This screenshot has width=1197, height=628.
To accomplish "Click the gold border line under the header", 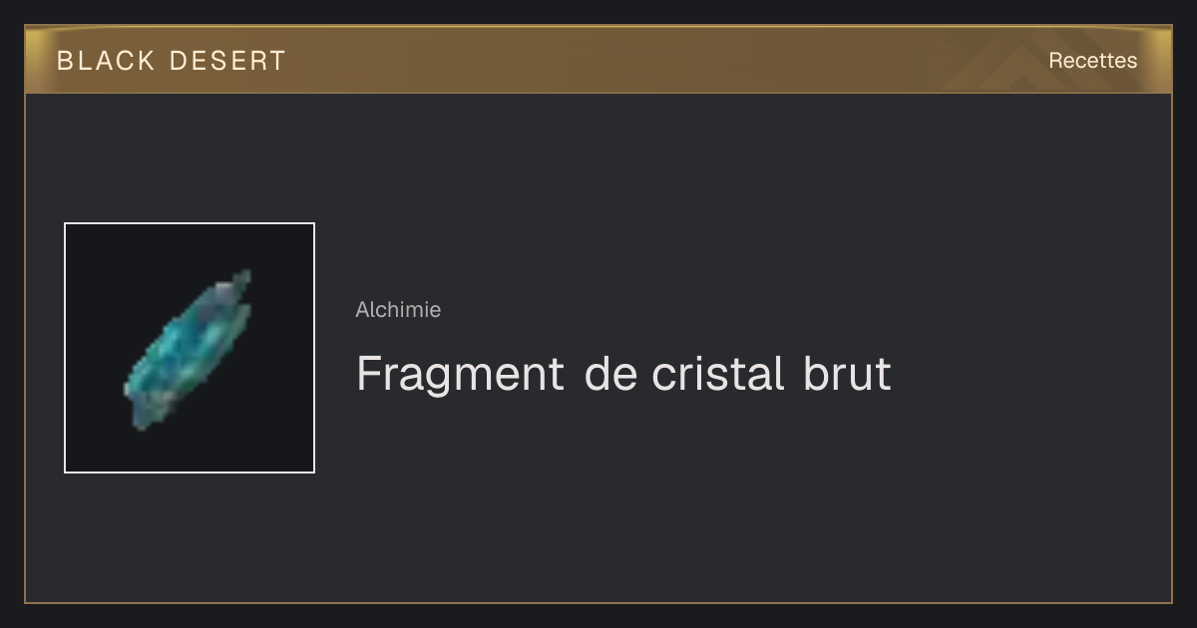I will [598, 93].
